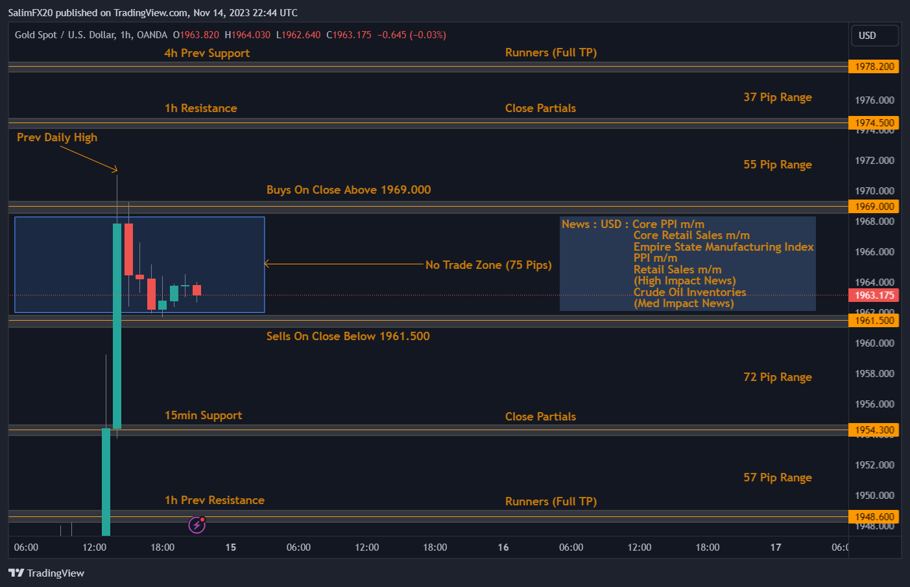The height and width of the screenshot is (587, 910).
Task: Select the 1974.500 orange price label
Action: 874,123
